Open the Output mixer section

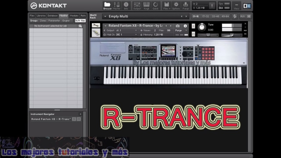click(137, 6)
